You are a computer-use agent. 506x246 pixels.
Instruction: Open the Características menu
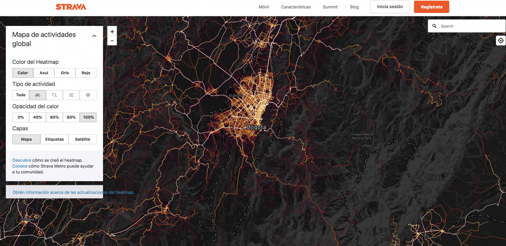click(296, 7)
